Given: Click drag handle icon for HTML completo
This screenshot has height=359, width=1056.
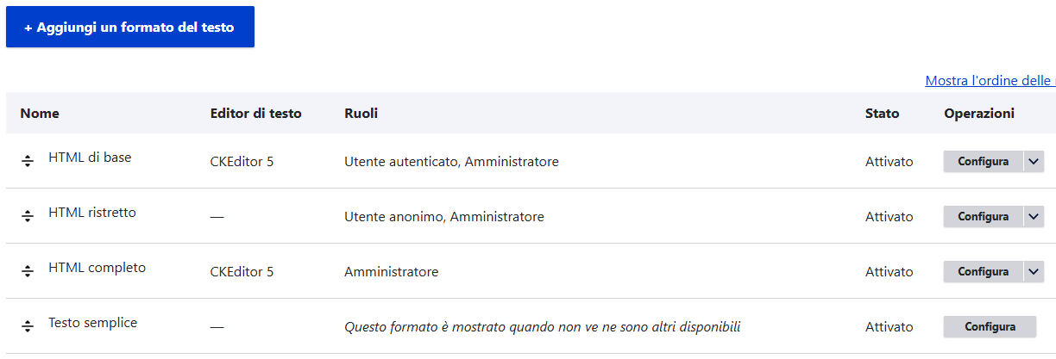Looking at the screenshot, I should (28, 271).
